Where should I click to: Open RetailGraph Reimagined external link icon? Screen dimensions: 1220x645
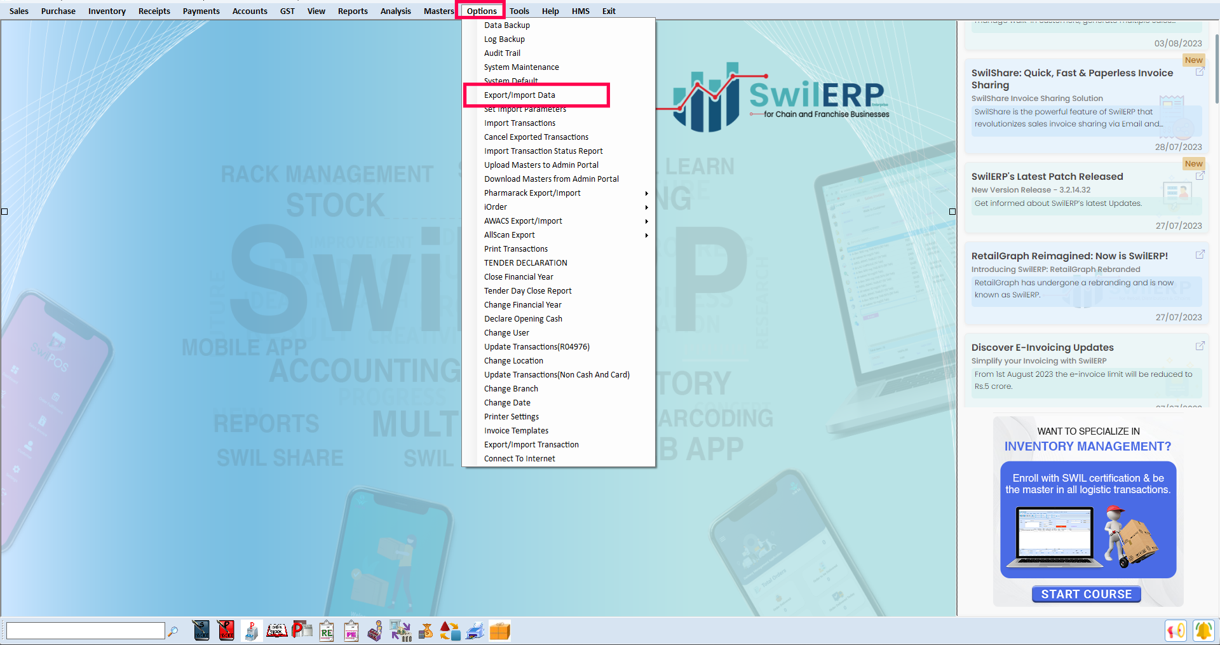point(1200,255)
